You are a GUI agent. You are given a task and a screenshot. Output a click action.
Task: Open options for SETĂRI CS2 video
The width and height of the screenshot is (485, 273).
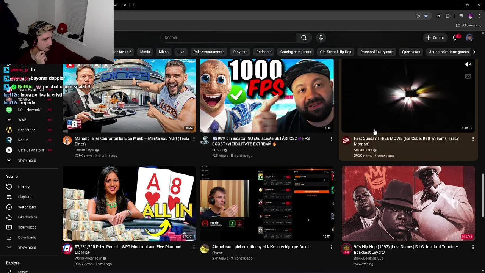point(332,139)
